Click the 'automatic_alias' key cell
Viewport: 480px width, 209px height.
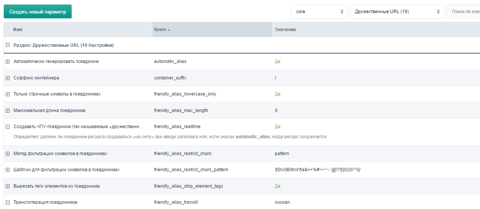point(170,61)
